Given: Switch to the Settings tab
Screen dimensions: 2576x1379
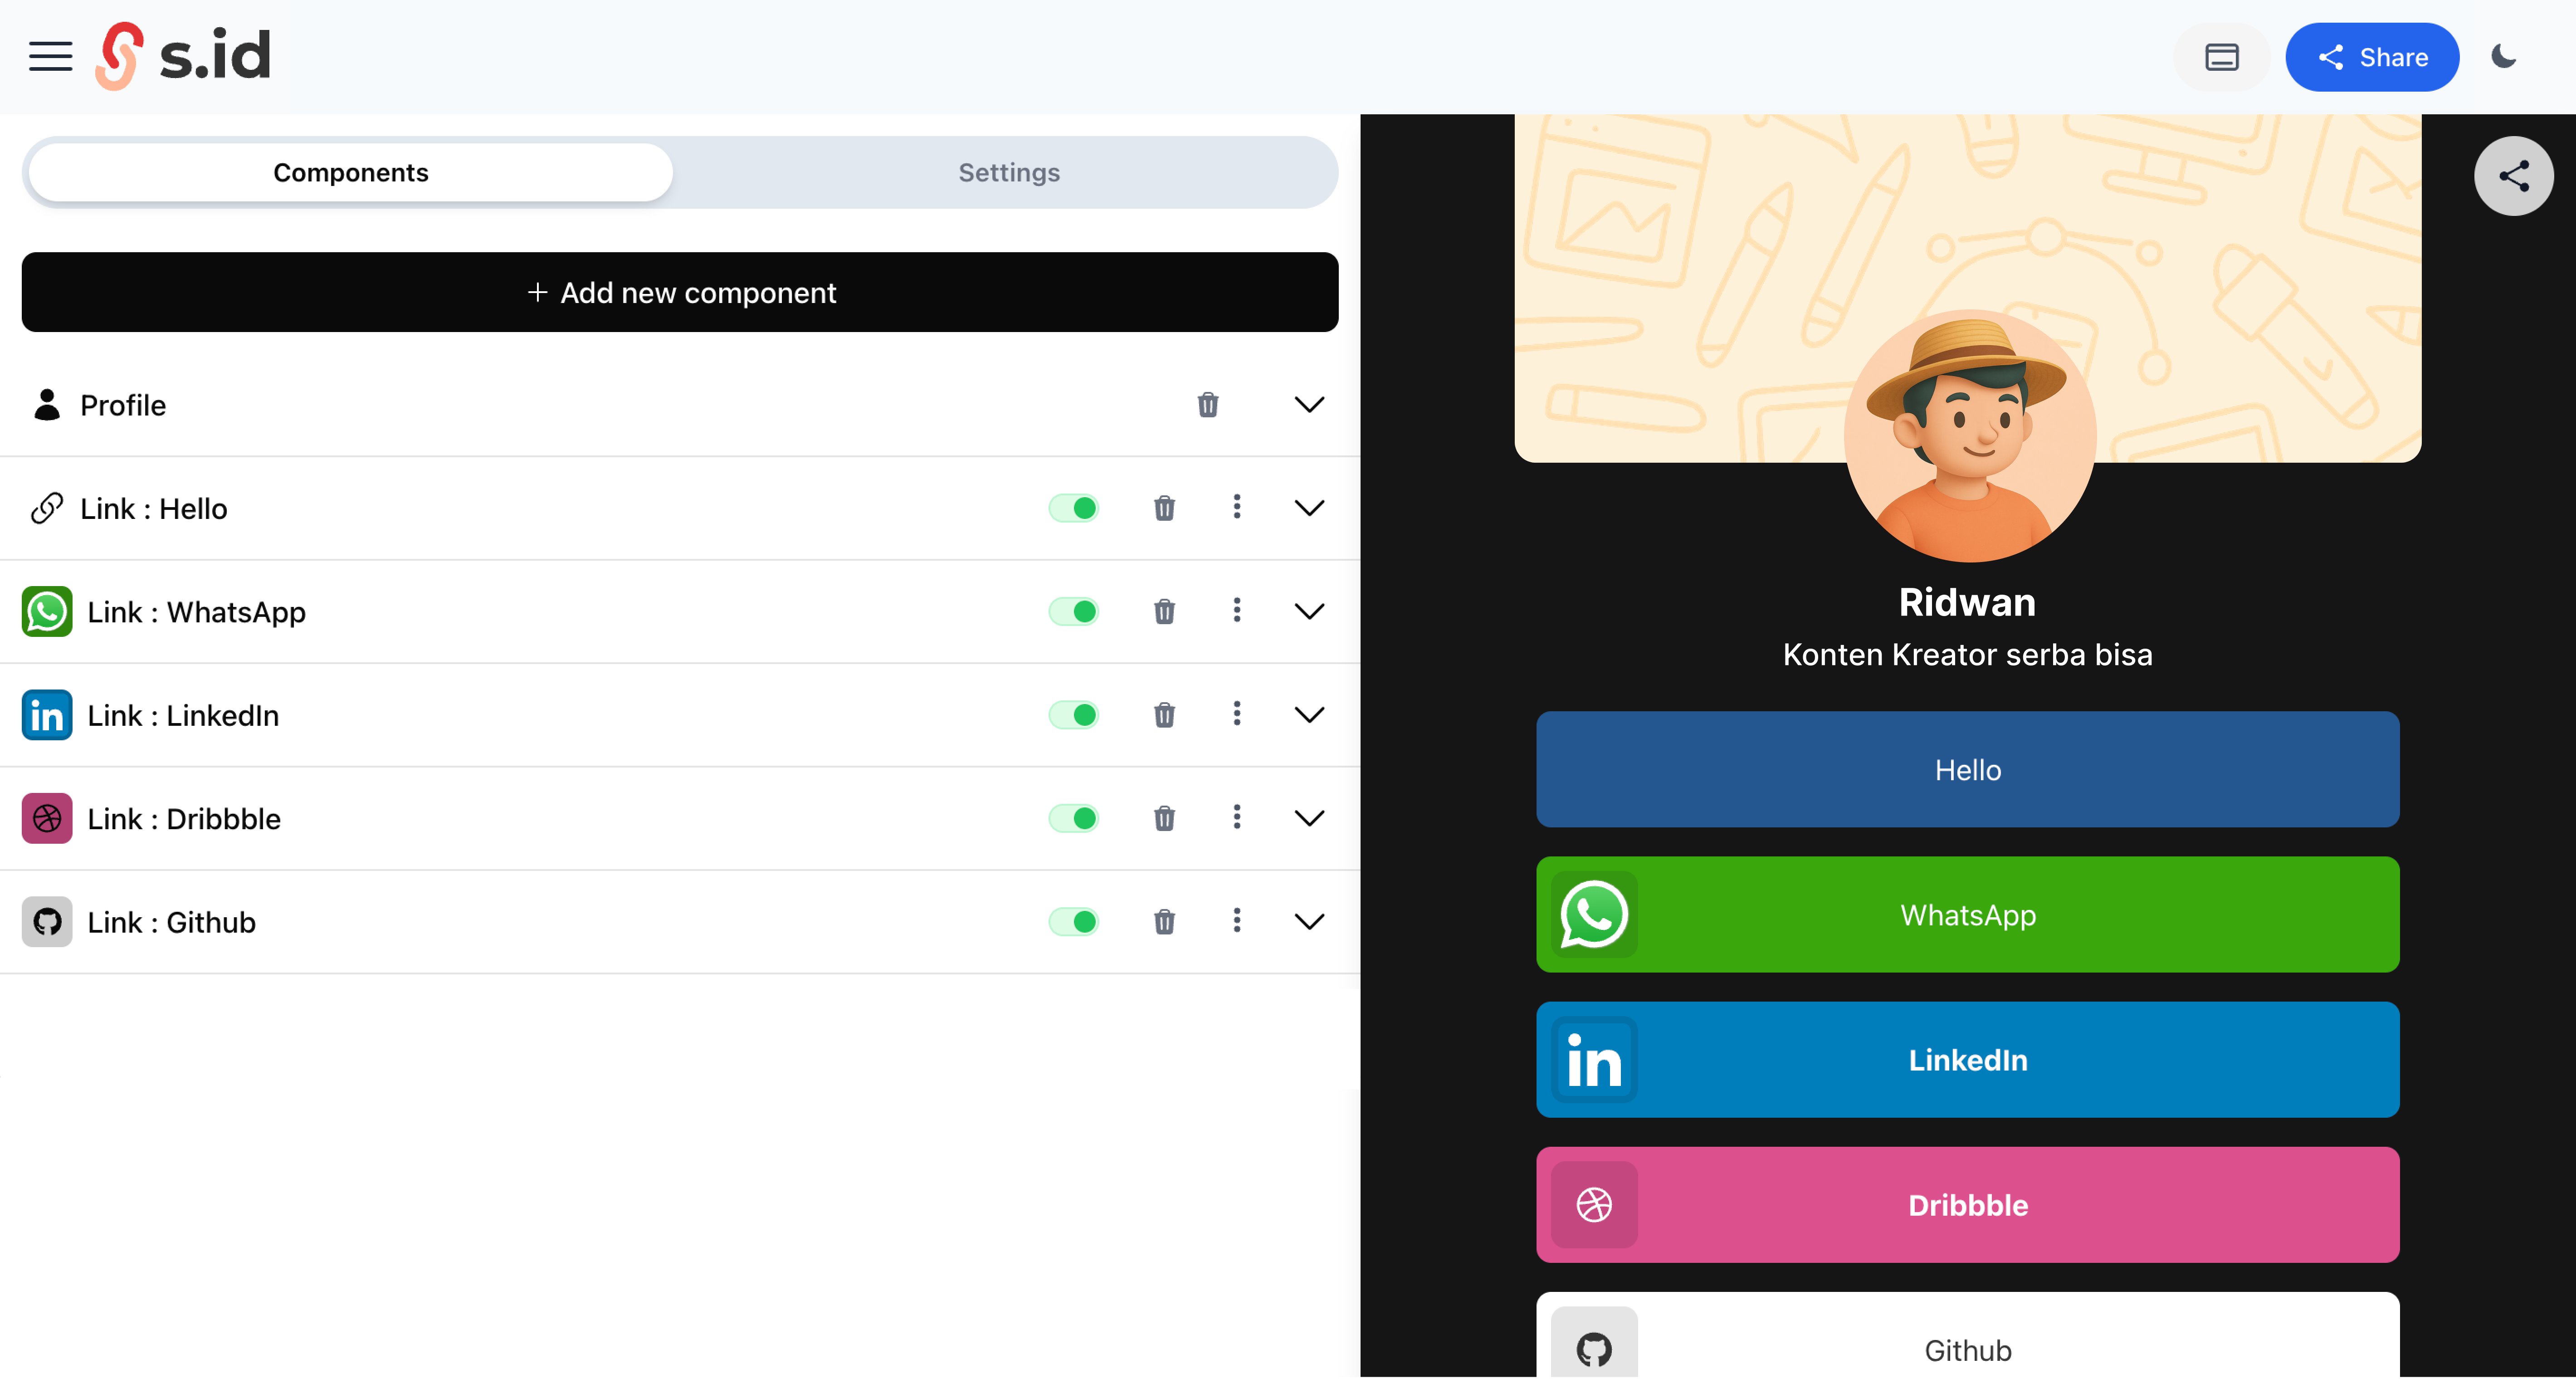Looking at the screenshot, I should click(1008, 173).
